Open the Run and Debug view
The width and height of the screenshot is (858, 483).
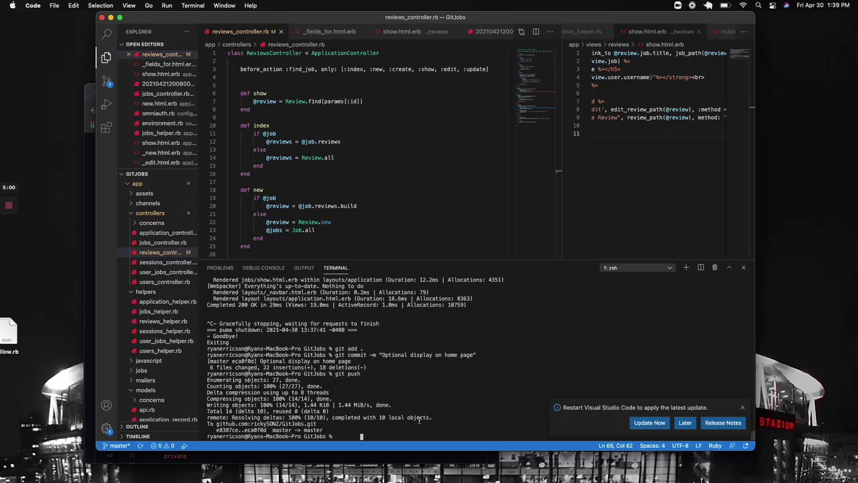[107, 105]
